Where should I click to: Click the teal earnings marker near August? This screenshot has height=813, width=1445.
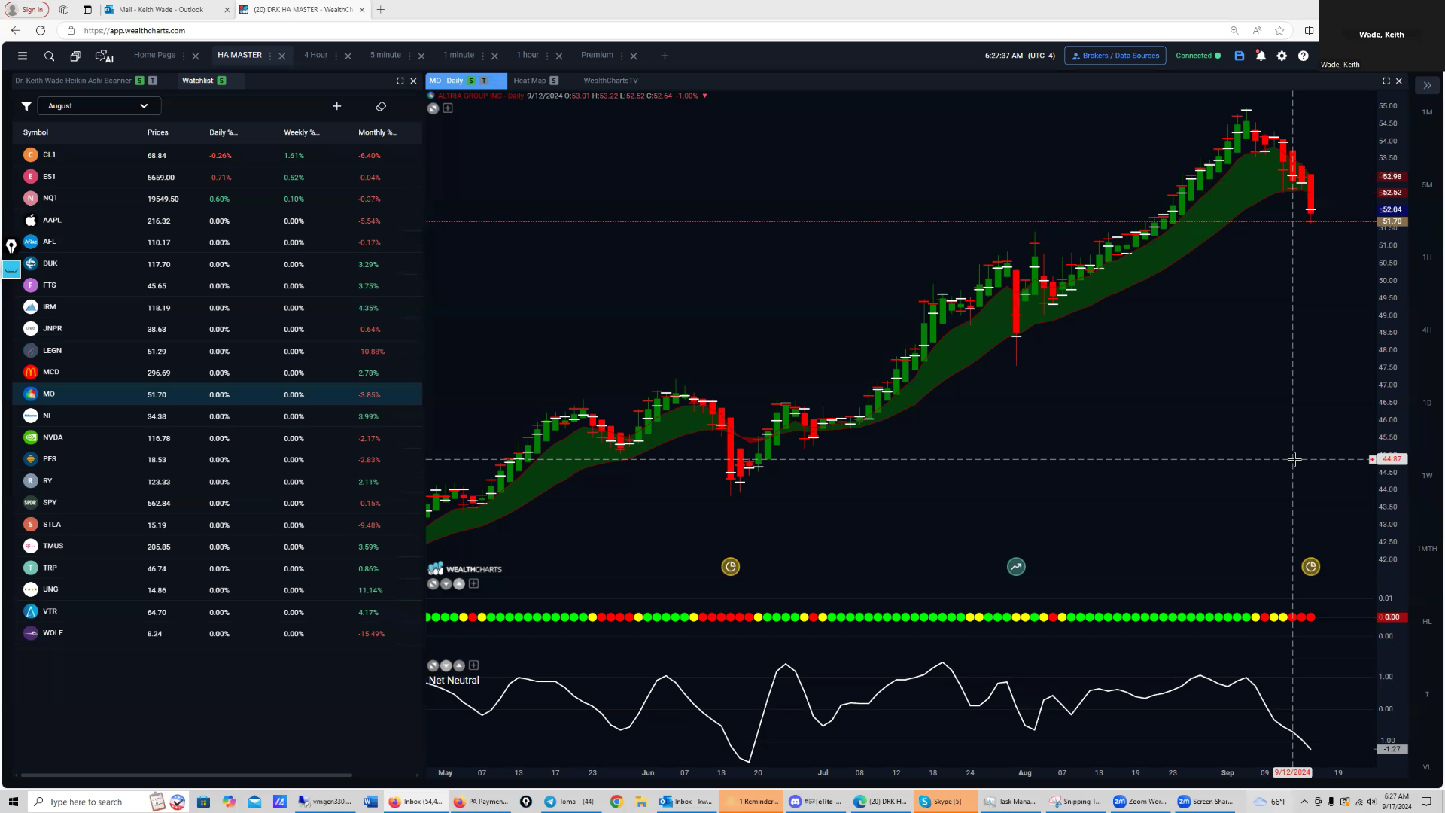coord(1016,567)
